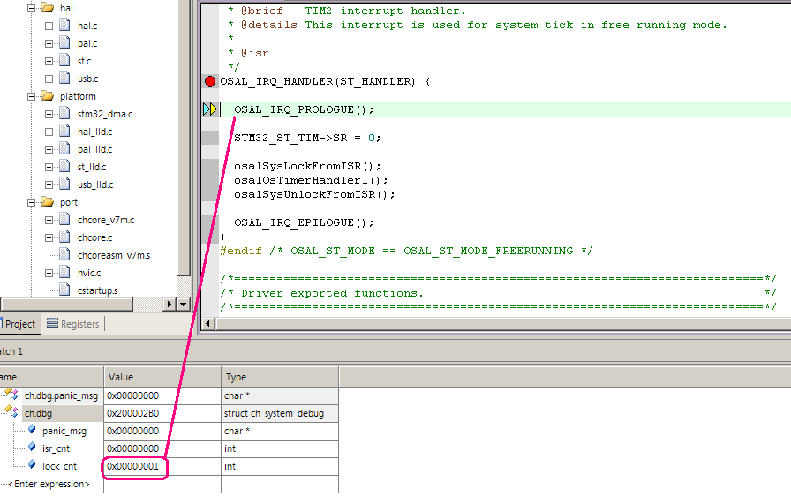Viewport: 791px width, 497px height.
Task: Click the lock_cnt member icon
Action: (x=32, y=464)
